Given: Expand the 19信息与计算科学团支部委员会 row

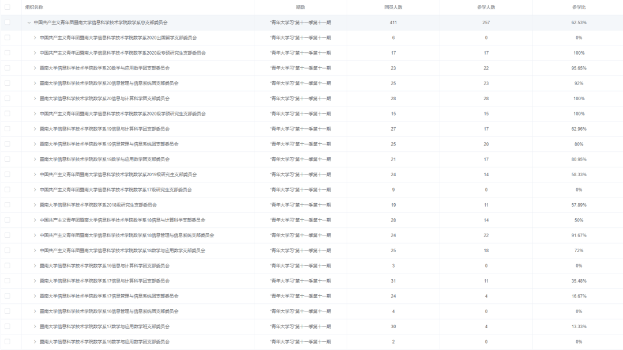Looking at the screenshot, I should (x=35, y=129).
